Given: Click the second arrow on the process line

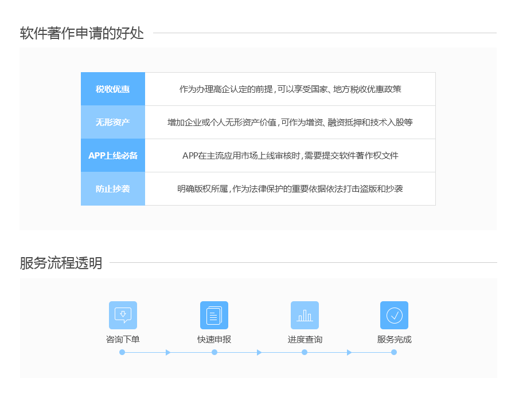Looking at the screenshot, I should point(259,352).
